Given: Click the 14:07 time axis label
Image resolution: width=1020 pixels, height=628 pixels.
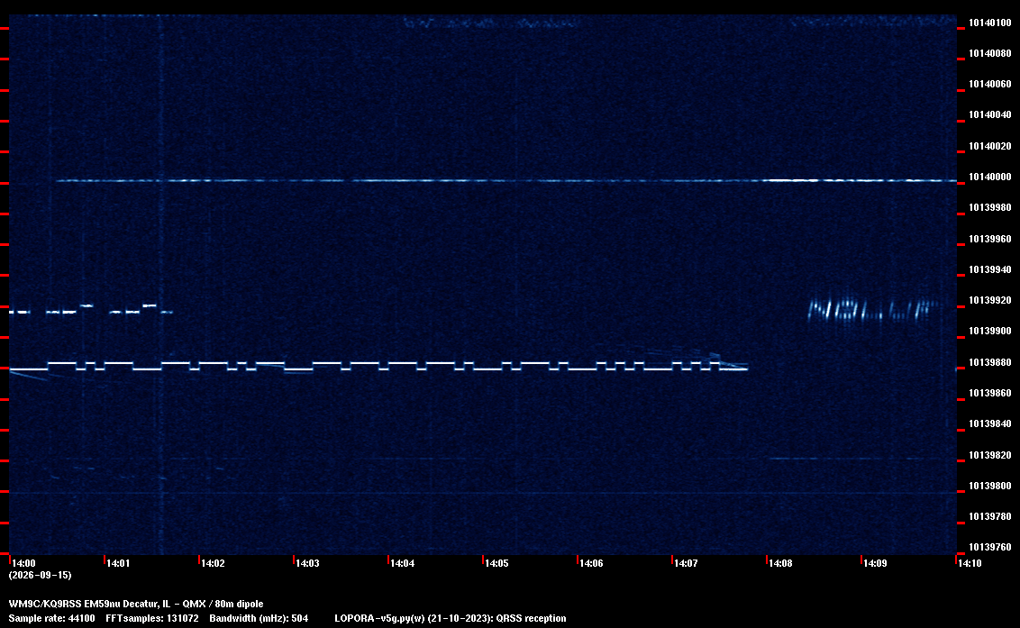Looking at the screenshot, I should click(x=686, y=563).
